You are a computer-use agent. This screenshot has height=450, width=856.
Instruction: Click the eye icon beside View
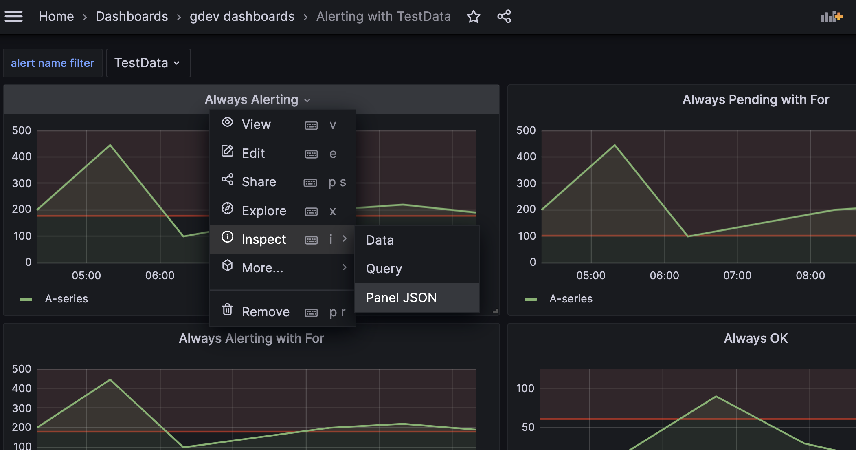pyautogui.click(x=227, y=122)
